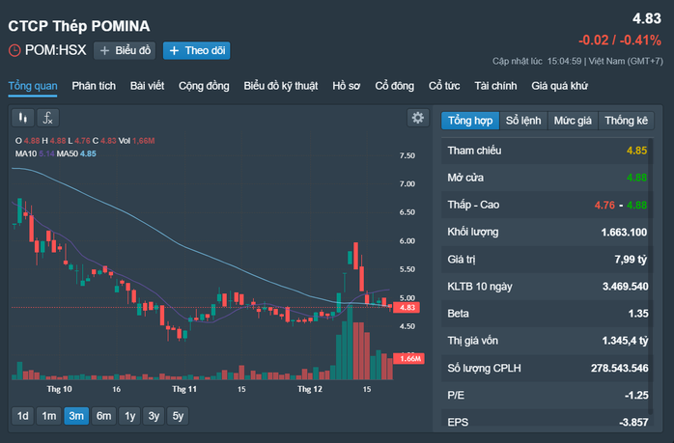This screenshot has width=674, height=443.
Task: Click the Thg 12 date label on chart
Action: point(310,389)
